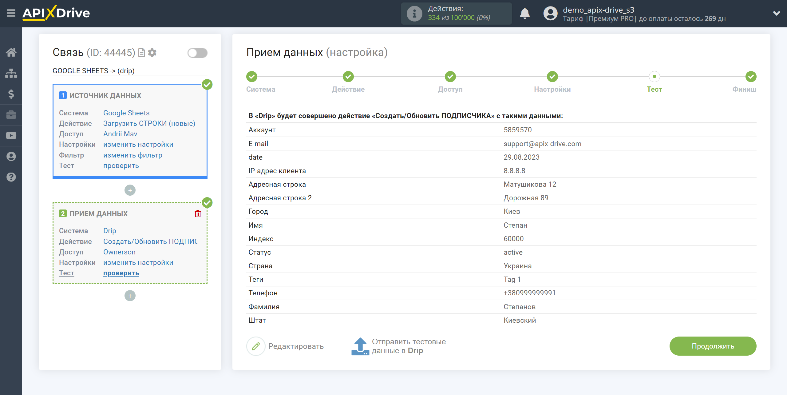Click the Ownerson access link
The image size is (787, 395).
[x=119, y=252]
